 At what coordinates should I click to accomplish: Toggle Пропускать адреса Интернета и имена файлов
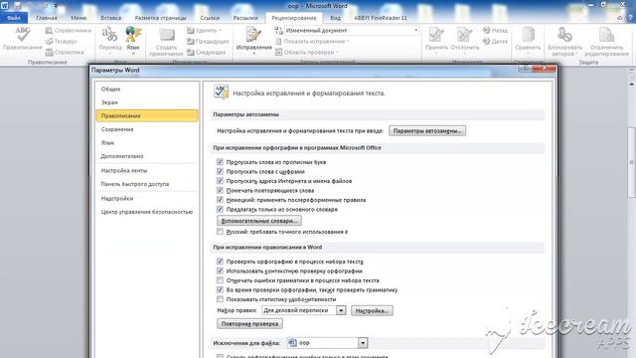pyautogui.click(x=220, y=181)
